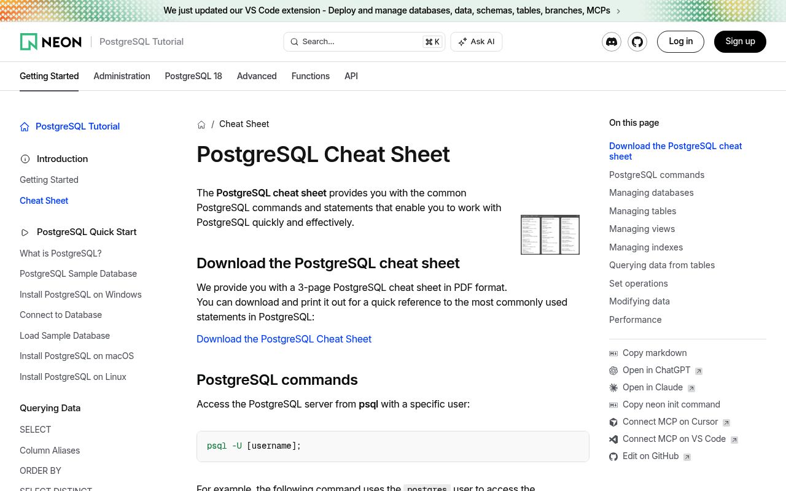
Task: Connect MCP on Cursor
Action: (x=671, y=422)
